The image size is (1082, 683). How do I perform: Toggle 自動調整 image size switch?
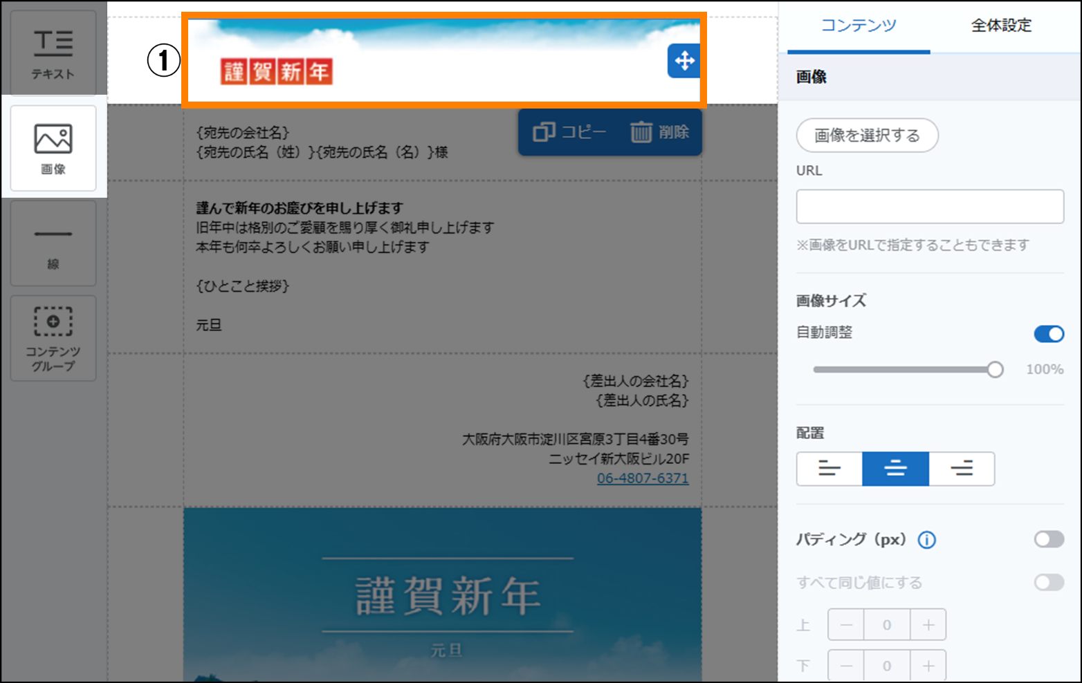[1049, 334]
